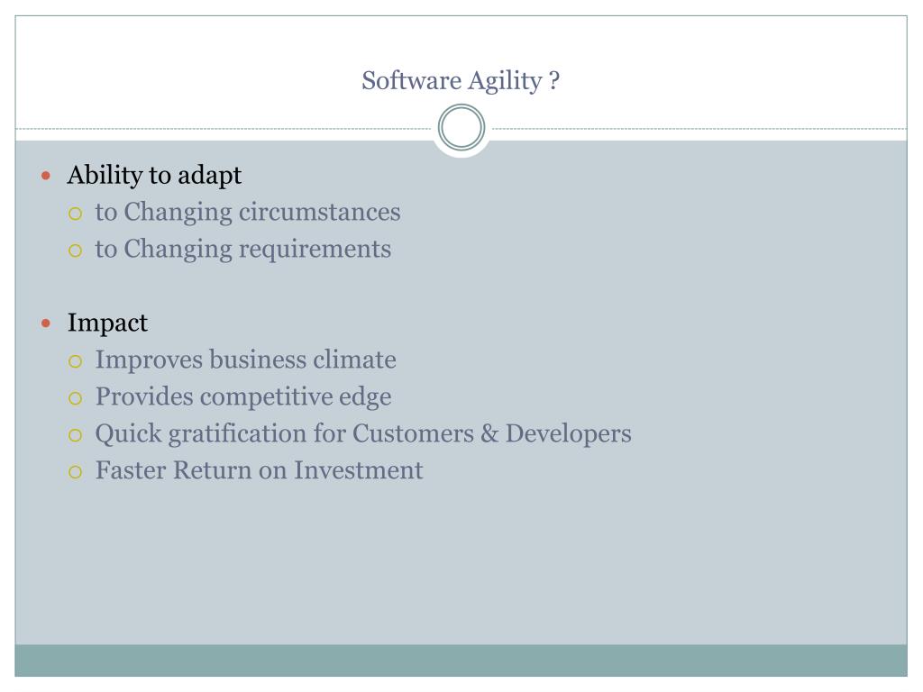The width and height of the screenshot is (923, 692).
Task: Click the text 'to Changing circumstances'
Action: pos(248,213)
